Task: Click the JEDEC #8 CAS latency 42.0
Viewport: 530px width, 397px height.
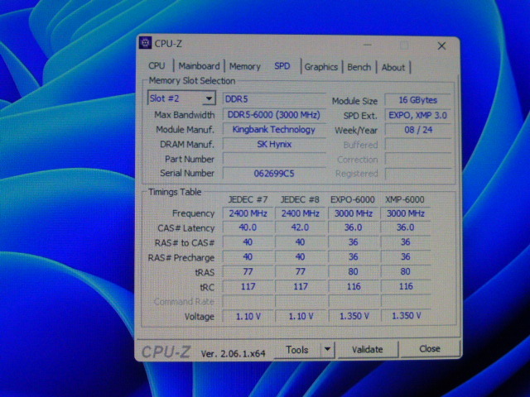Action: [300, 227]
